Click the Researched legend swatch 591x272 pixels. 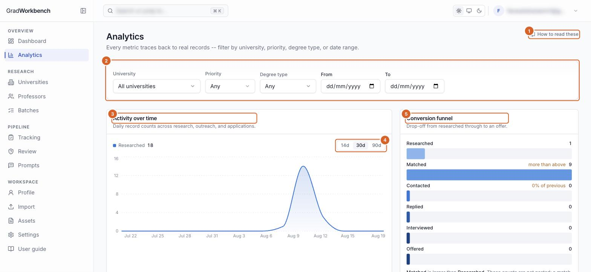click(x=115, y=145)
